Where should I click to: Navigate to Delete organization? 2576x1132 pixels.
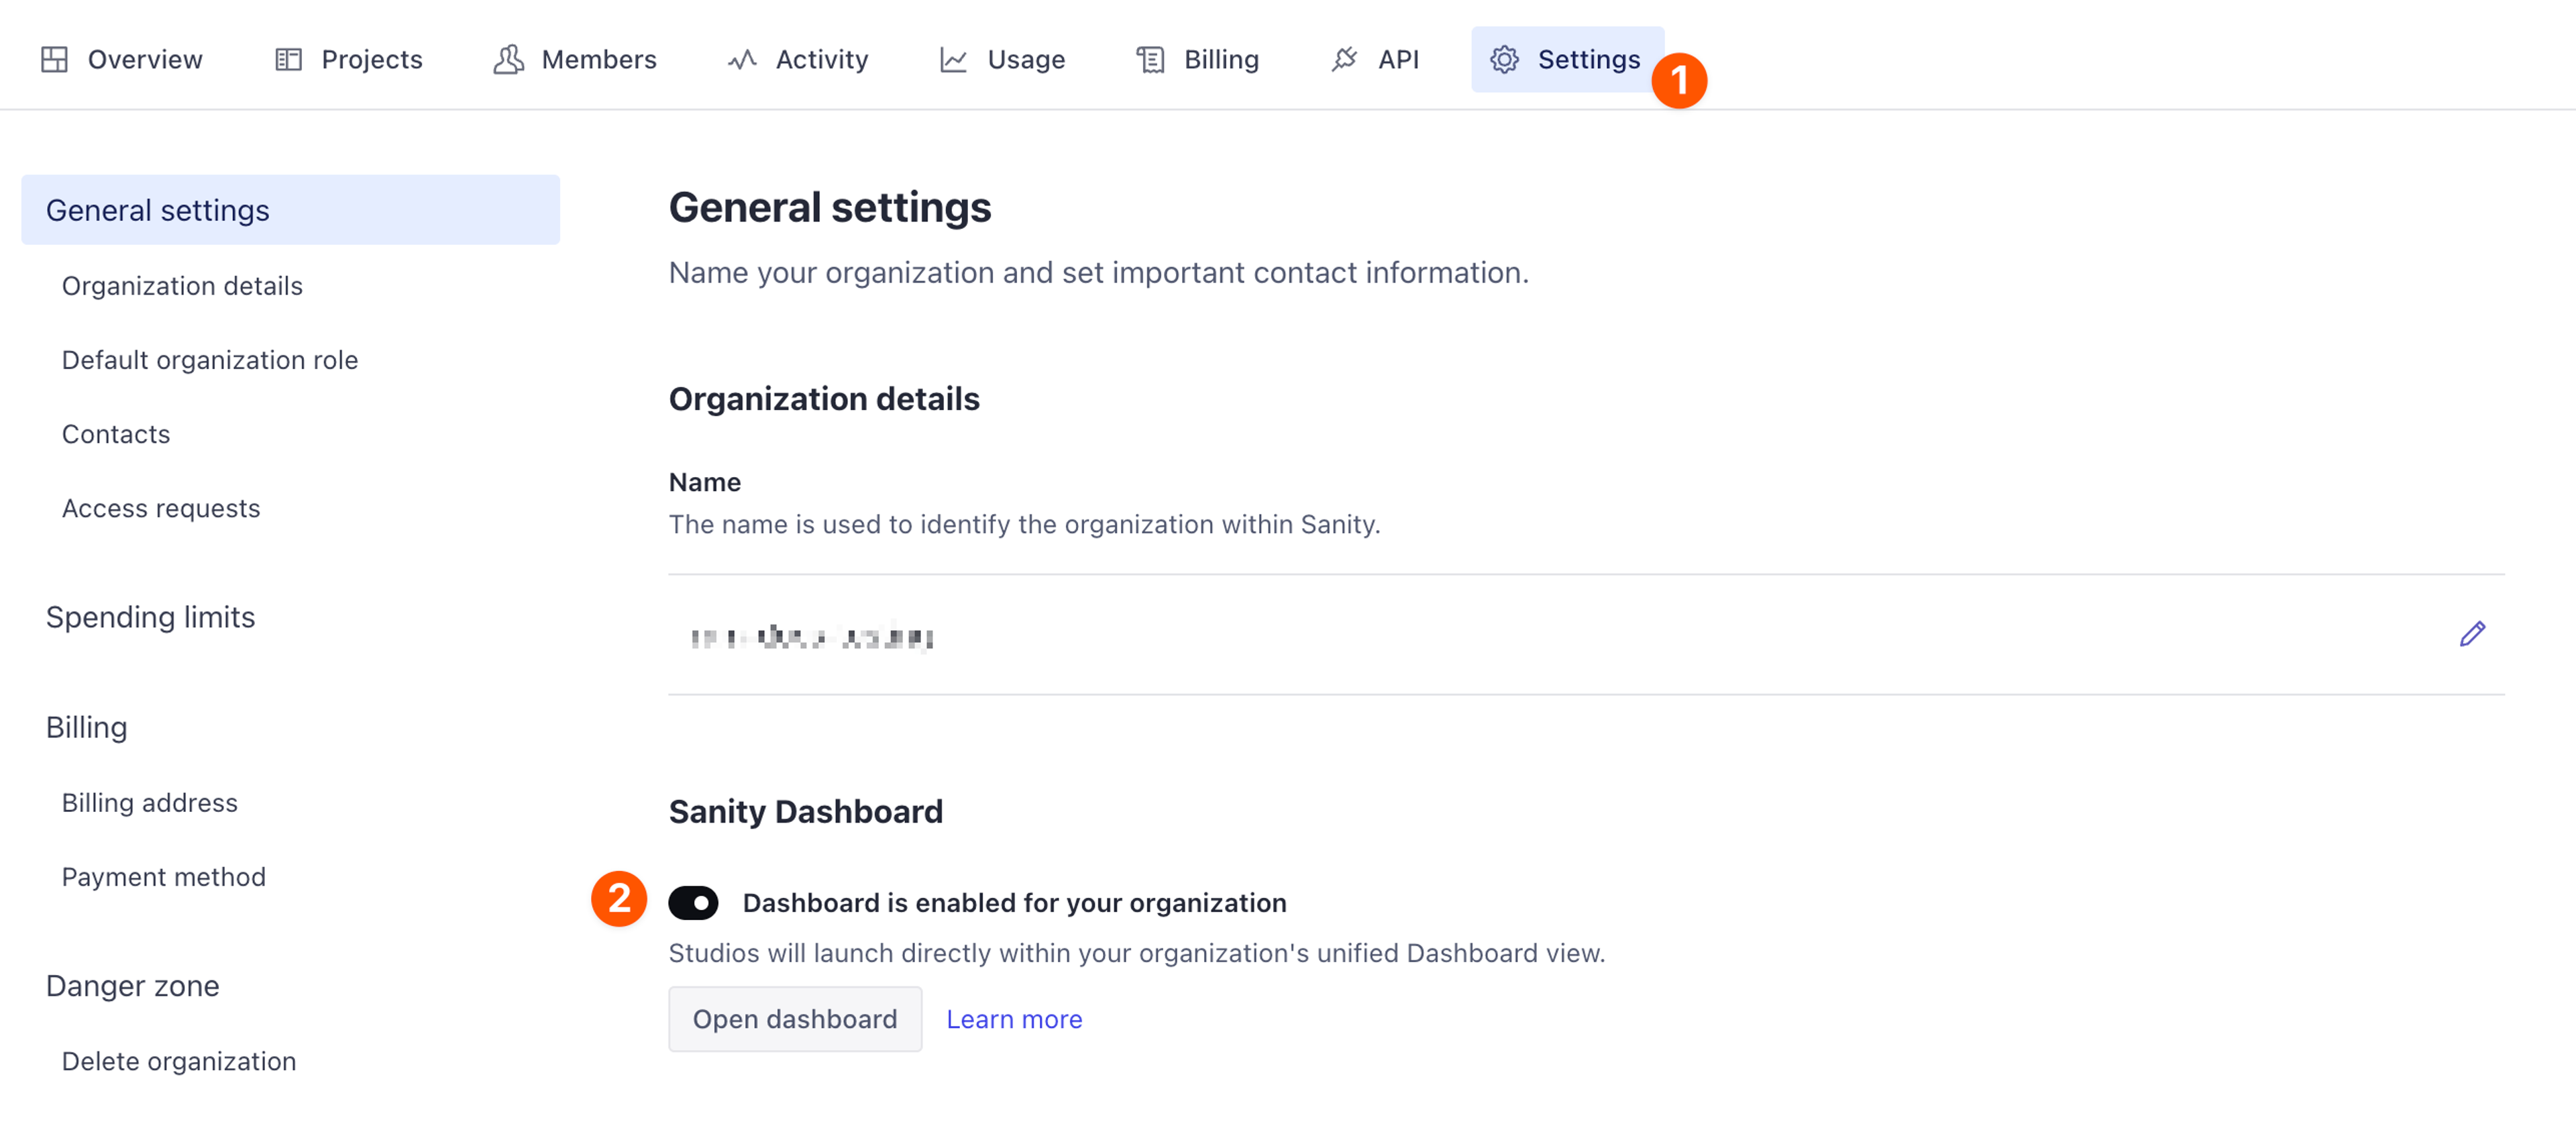tap(179, 1060)
